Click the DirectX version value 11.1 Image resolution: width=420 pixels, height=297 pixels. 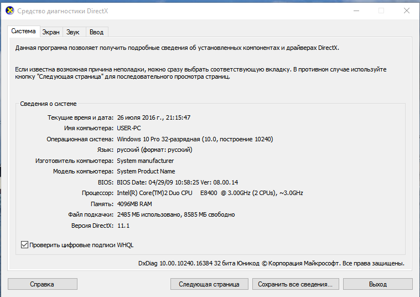(x=123, y=226)
